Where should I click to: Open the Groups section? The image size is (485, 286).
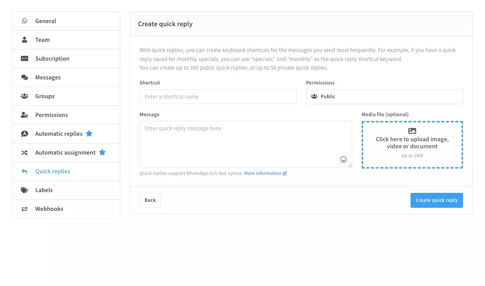point(66,96)
